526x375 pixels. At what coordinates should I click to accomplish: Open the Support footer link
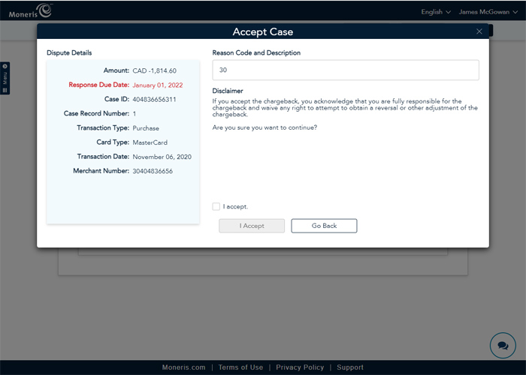pyautogui.click(x=350, y=367)
